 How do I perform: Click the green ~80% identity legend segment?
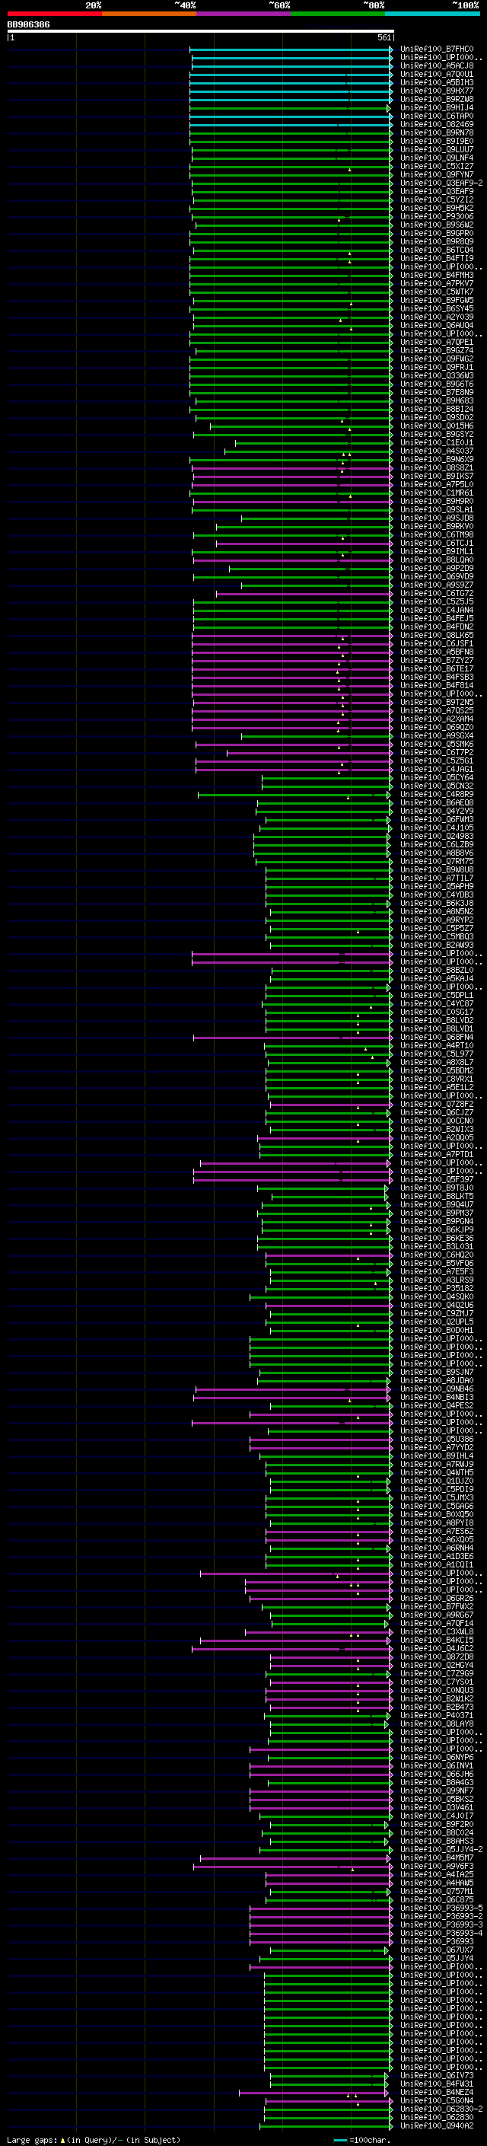point(338,14)
